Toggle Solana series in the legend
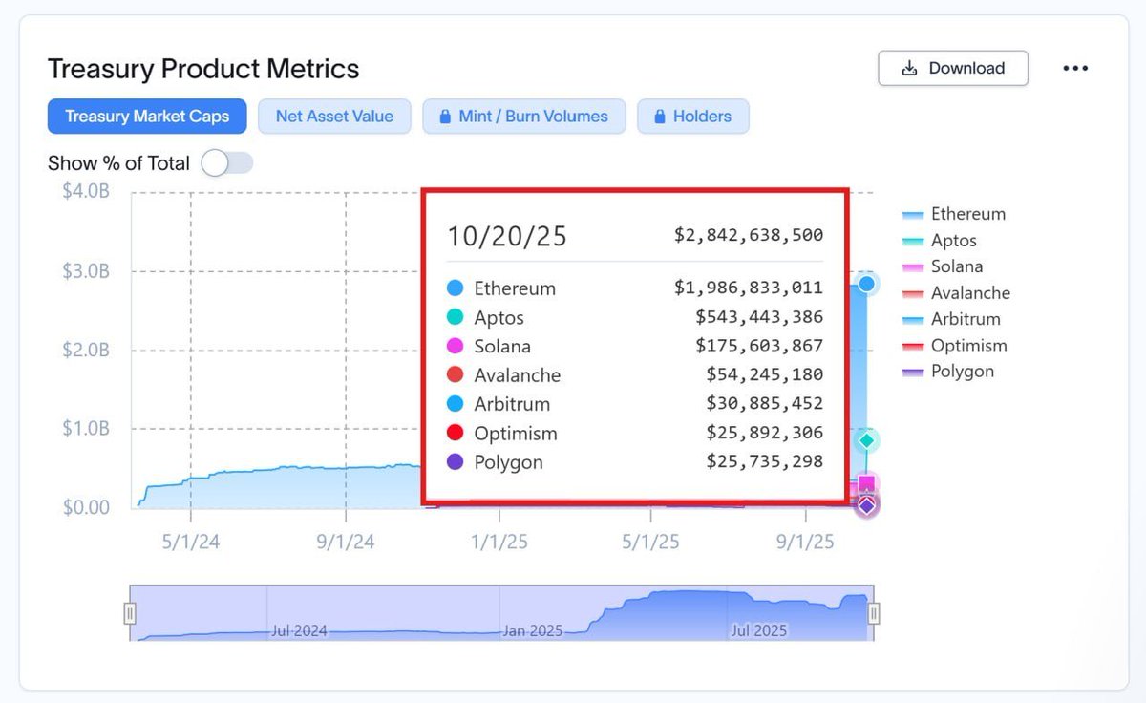This screenshot has width=1146, height=703. [x=943, y=266]
